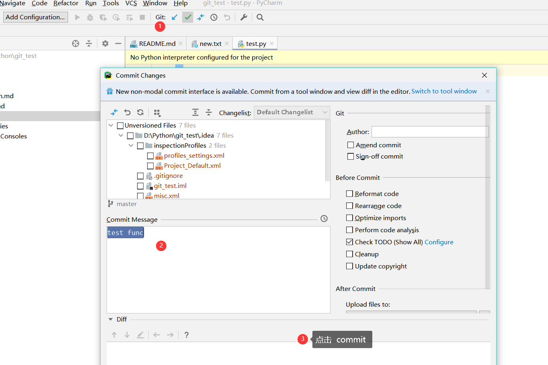Click Profile run icon
The image size is (548, 365).
(x=116, y=17)
